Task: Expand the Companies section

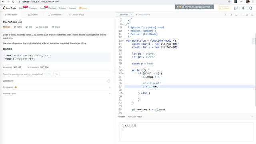Action: [109, 87]
